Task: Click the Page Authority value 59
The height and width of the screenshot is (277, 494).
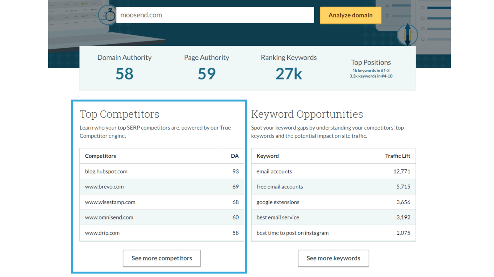Action: coord(207,74)
